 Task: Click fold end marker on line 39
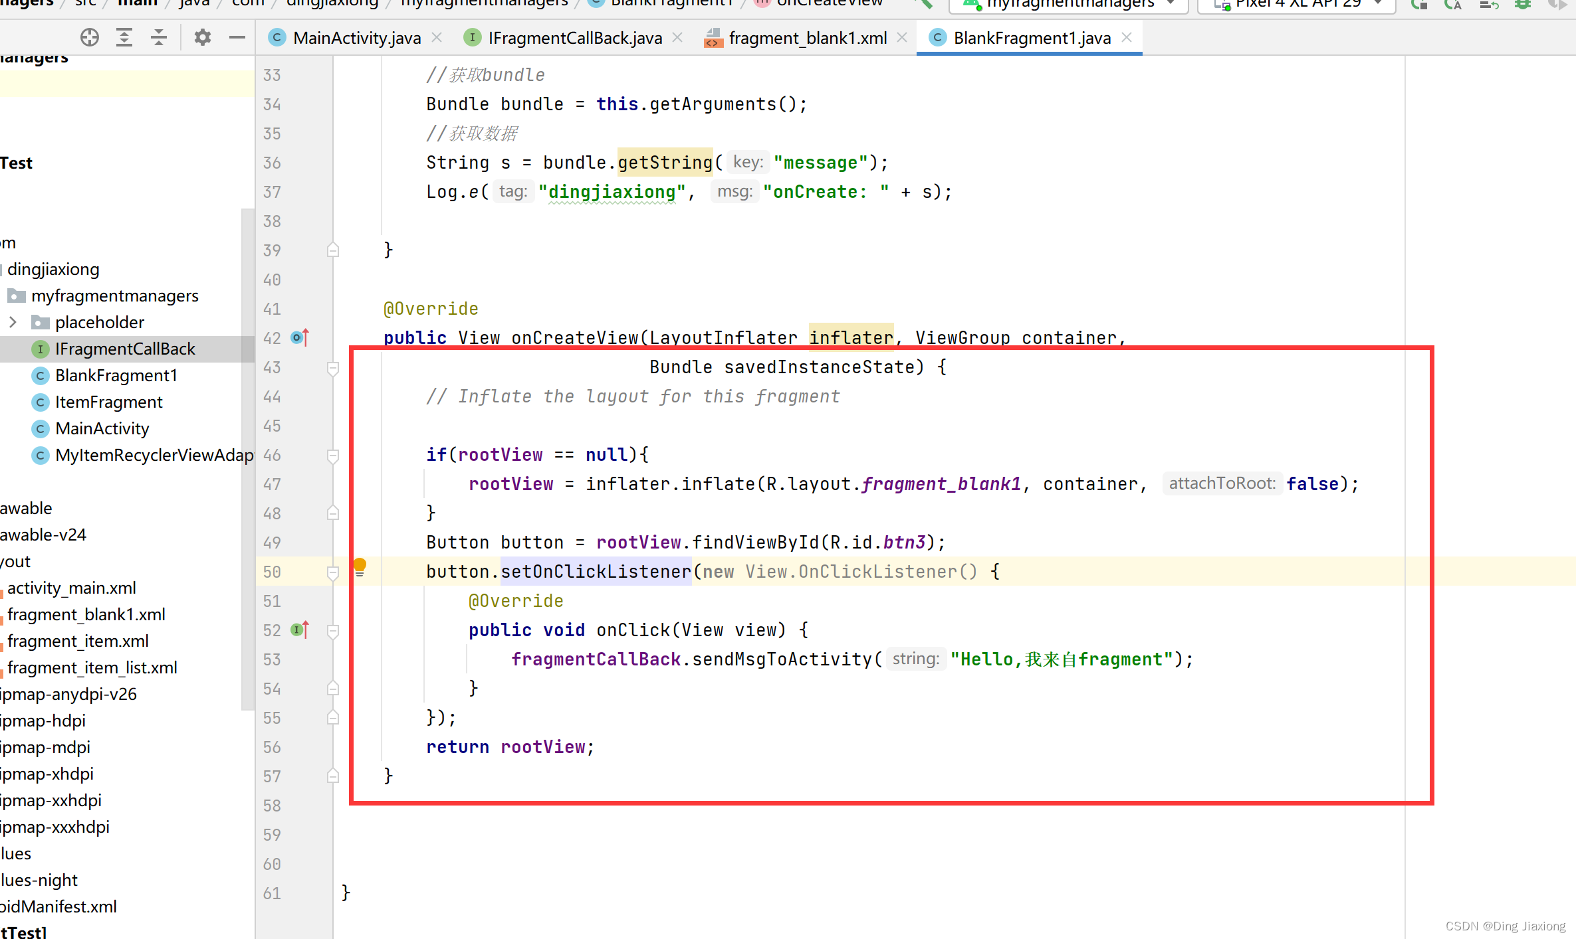333,250
